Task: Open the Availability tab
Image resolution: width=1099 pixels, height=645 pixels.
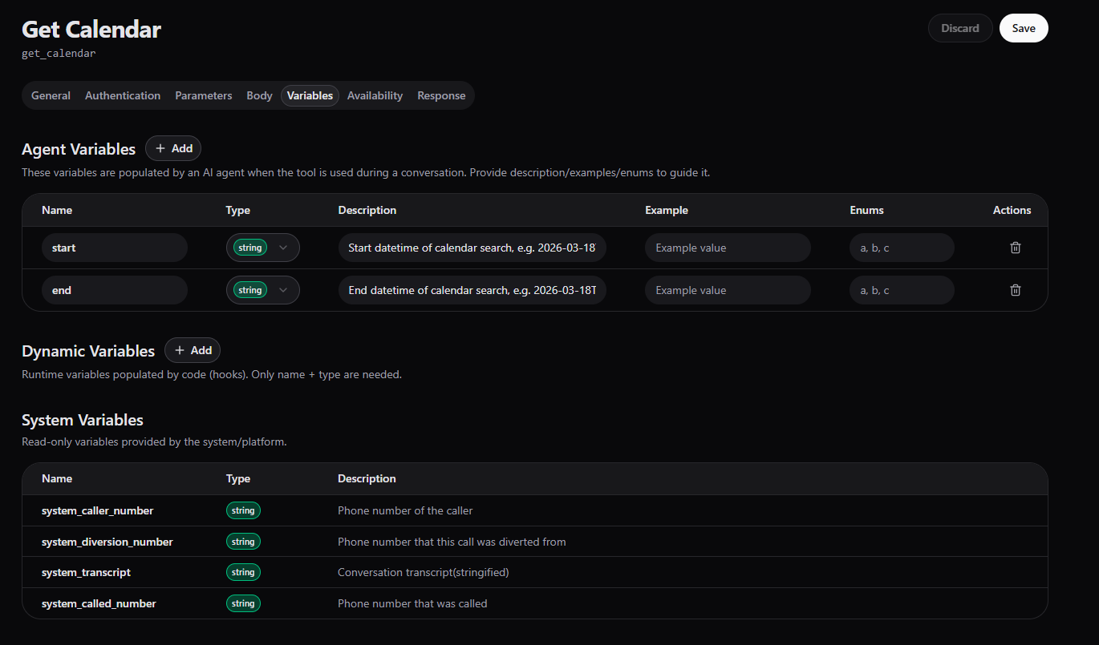Action: click(x=375, y=95)
